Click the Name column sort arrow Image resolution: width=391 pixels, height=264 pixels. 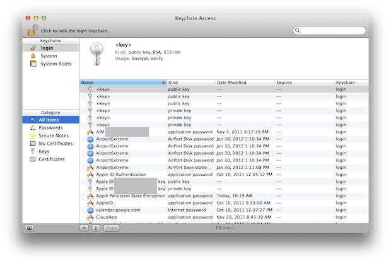163,83
